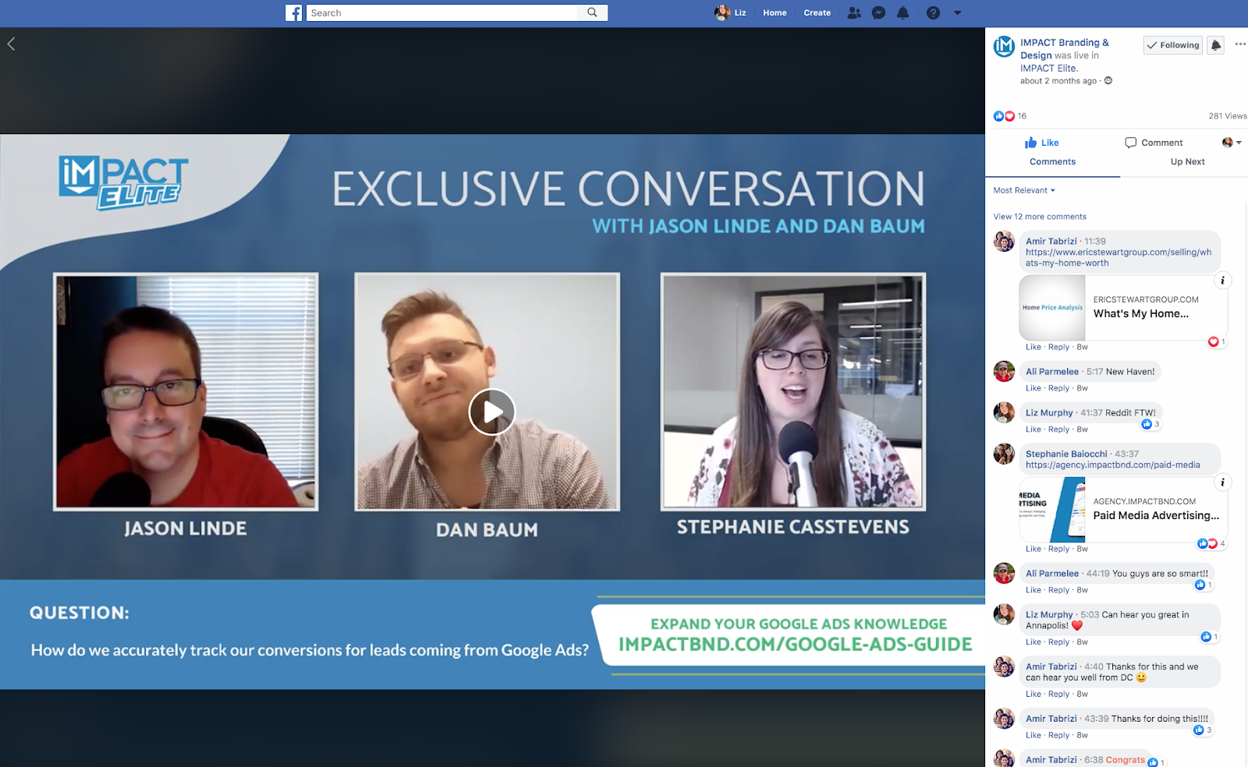
Task: Open the Notifications bell in top bar
Action: click(903, 12)
